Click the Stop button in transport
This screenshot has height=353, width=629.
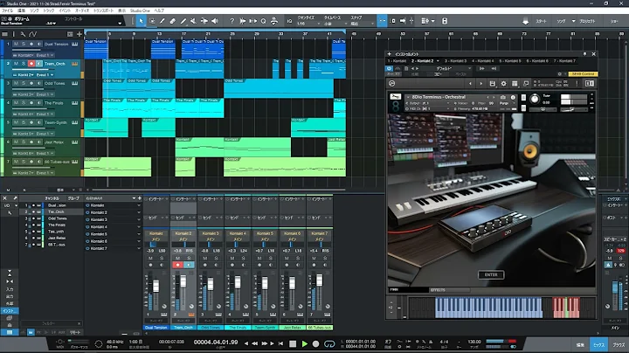tap(293, 343)
